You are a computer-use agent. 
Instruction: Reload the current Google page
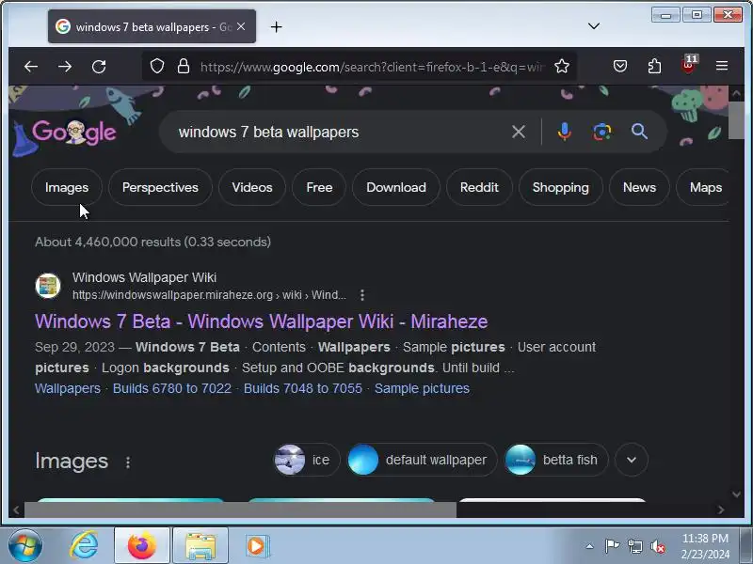[x=99, y=66]
